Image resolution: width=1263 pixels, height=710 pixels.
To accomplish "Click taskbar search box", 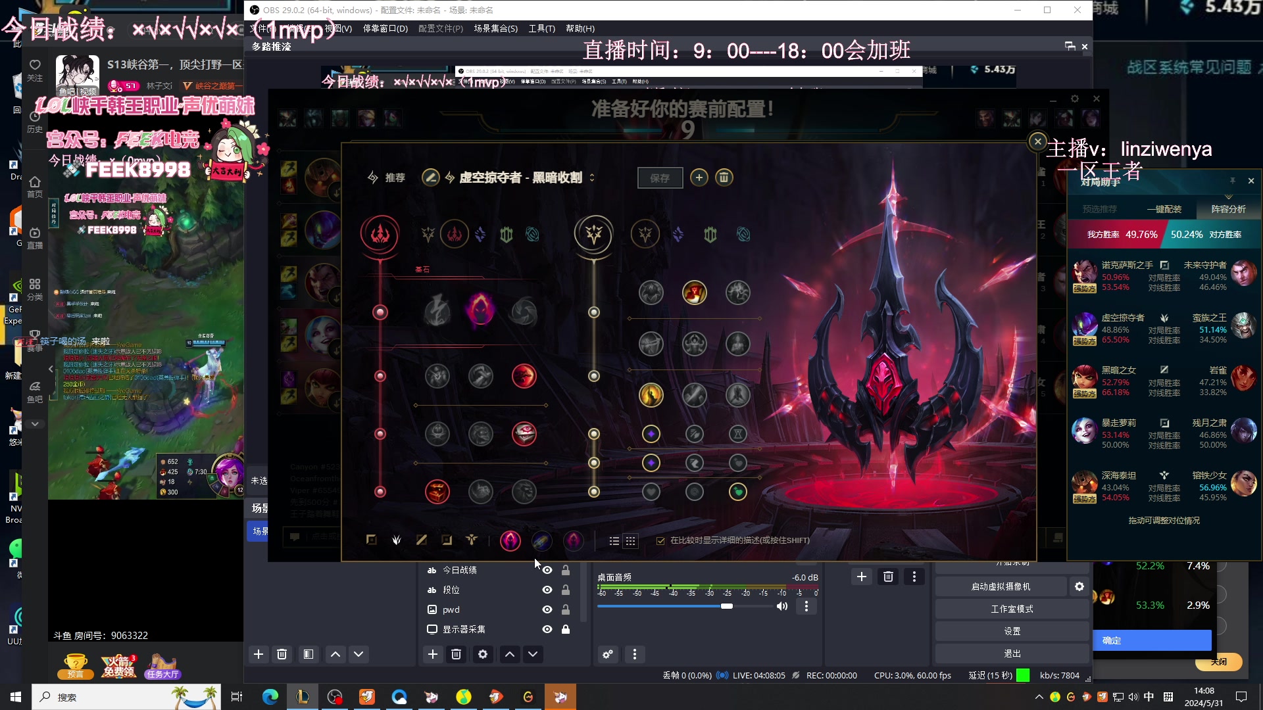I will coord(125,697).
